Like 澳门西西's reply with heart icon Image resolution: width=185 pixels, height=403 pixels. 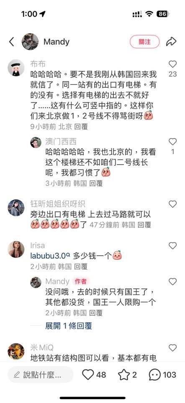(x=173, y=141)
